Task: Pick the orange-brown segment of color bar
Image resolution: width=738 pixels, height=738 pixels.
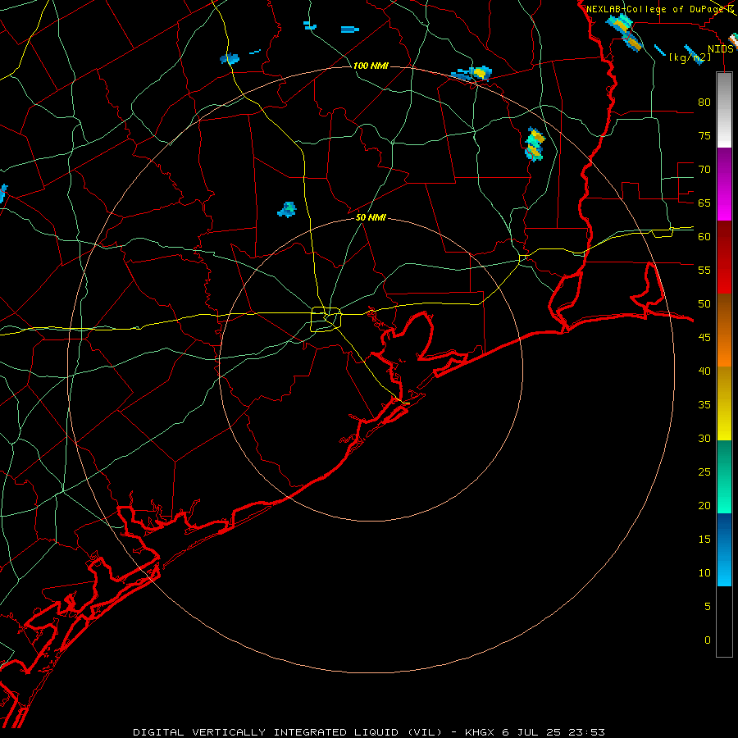Action: pyautogui.click(x=724, y=330)
